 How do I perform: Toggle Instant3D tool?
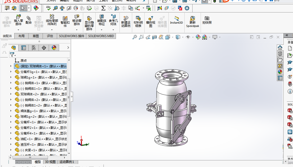[x=176, y=20]
